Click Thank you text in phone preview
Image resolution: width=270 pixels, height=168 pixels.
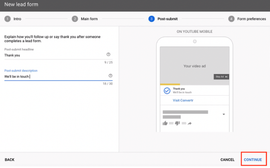pyautogui.click(x=179, y=88)
